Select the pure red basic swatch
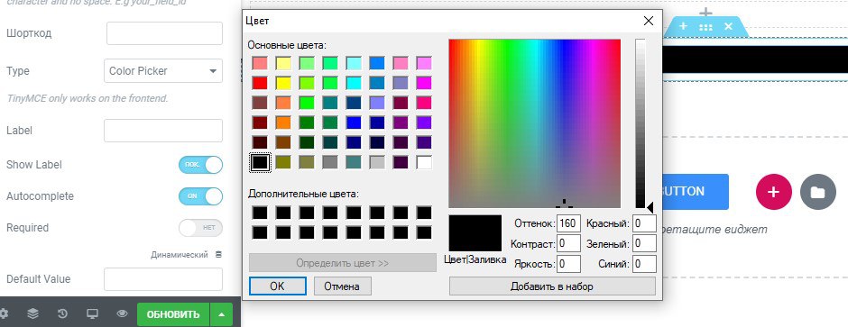This screenshot has height=327, width=848. (x=260, y=83)
